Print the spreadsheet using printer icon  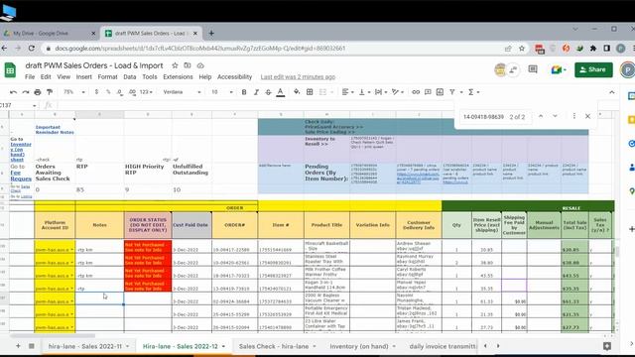(x=38, y=92)
